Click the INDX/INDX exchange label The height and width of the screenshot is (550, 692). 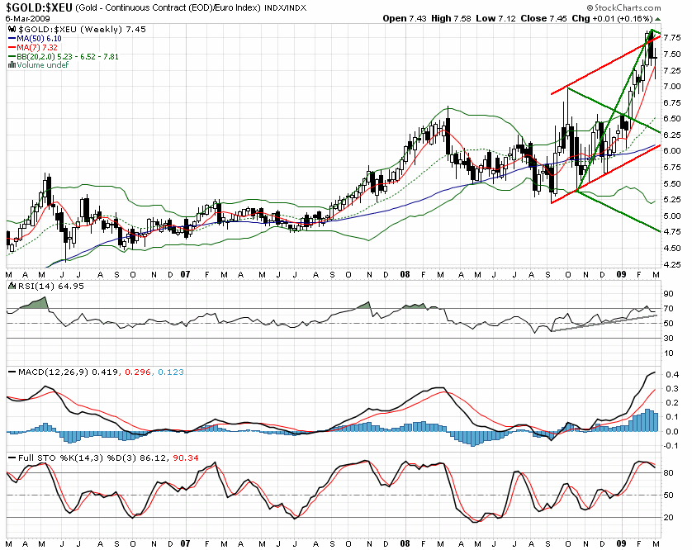(285, 8)
